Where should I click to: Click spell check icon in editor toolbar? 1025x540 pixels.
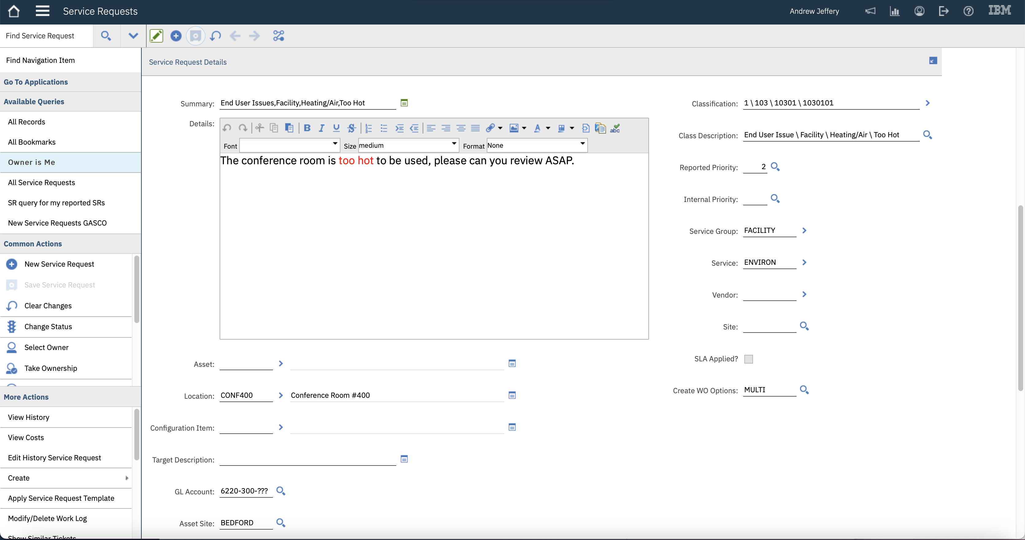pyautogui.click(x=615, y=128)
